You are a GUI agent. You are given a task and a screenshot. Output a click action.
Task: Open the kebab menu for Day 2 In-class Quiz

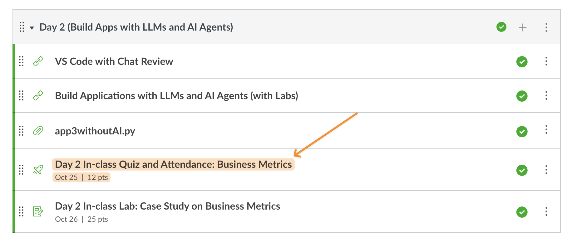coord(546,170)
